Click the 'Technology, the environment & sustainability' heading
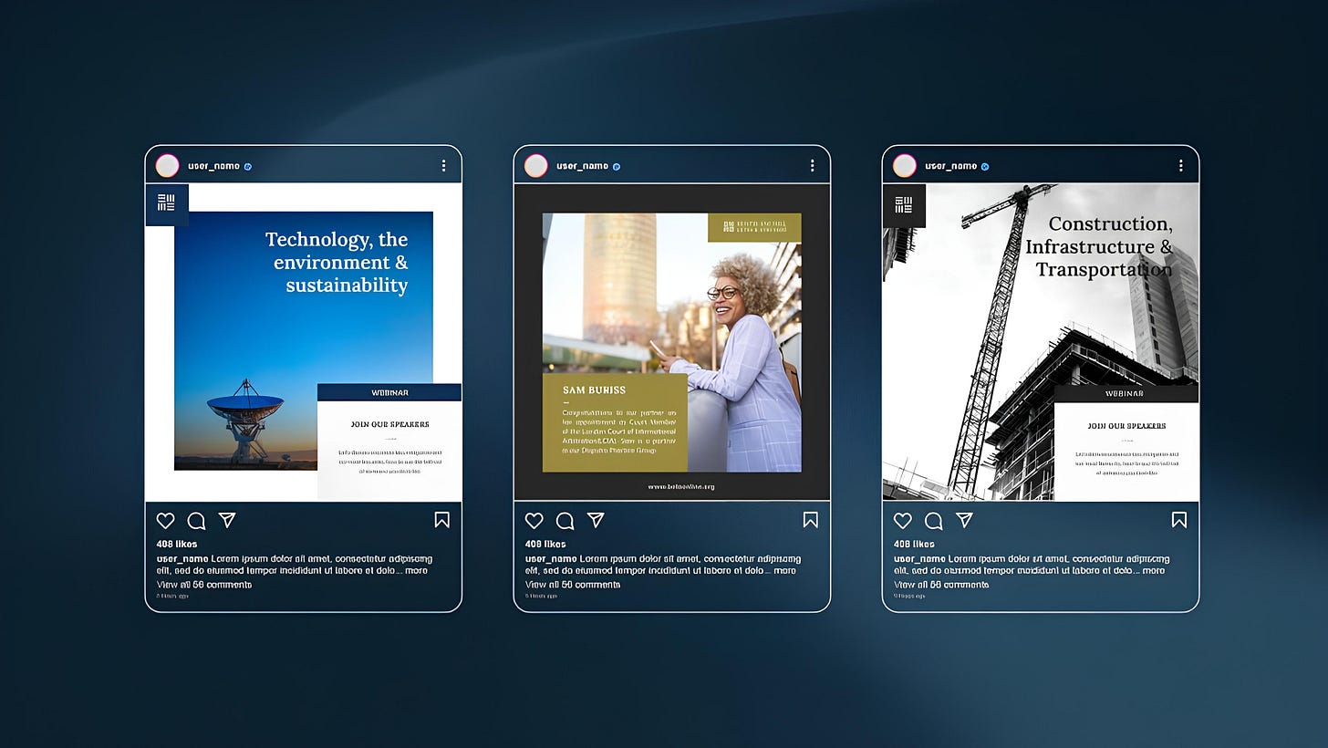1328x748 pixels. point(337,263)
